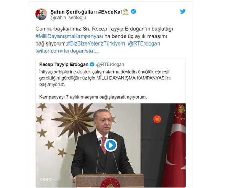The image size is (227, 188).
Task: Click the verified badge beside #EvdeKal
Action: (x=133, y=12)
